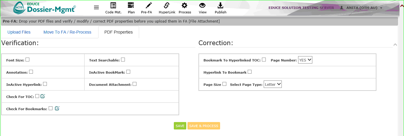Click the Correction: heading
Screen dimensions: 404x136
(216, 43)
